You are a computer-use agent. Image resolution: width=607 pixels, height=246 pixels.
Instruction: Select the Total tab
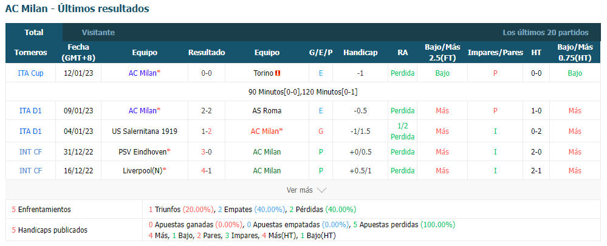coord(34,33)
